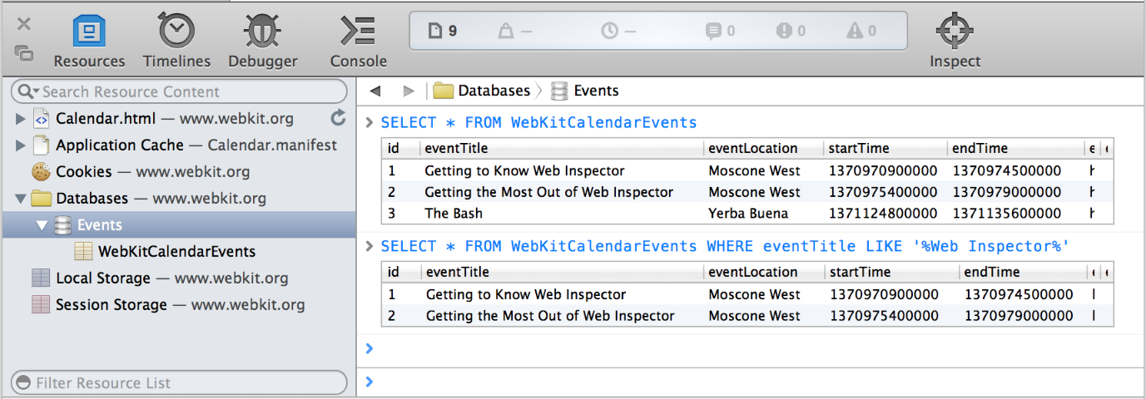This screenshot has width=1146, height=399.
Task: Select the WebKitCalendarEvents table
Action: [176, 252]
